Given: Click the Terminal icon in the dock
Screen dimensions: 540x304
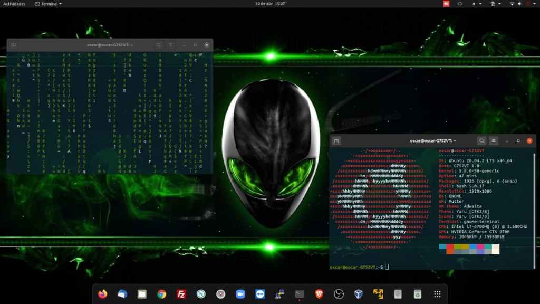Looking at the screenshot, I should point(300,294).
